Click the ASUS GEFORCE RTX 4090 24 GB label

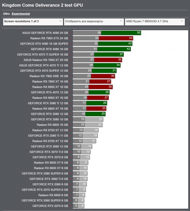pos(45,33)
